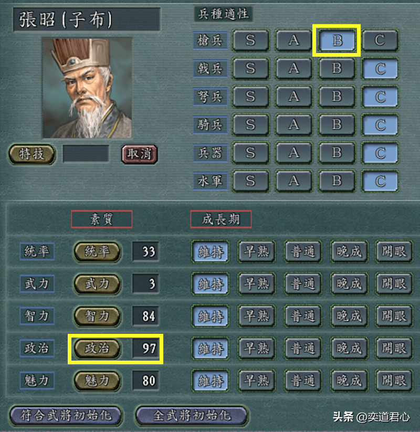Set 騎兵 aptitude to S
This screenshot has height=432, width=420.
coord(250,124)
